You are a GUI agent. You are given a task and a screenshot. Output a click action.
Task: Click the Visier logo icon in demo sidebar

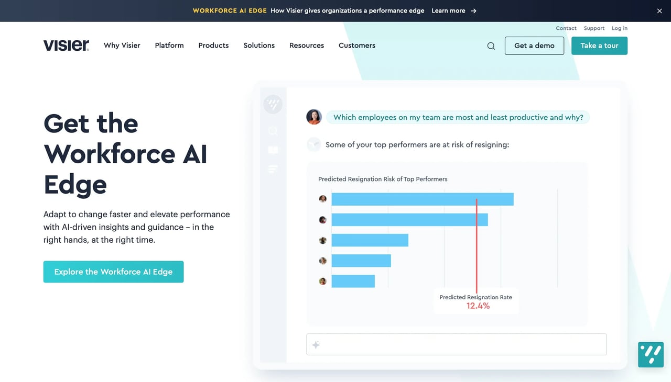point(273,104)
